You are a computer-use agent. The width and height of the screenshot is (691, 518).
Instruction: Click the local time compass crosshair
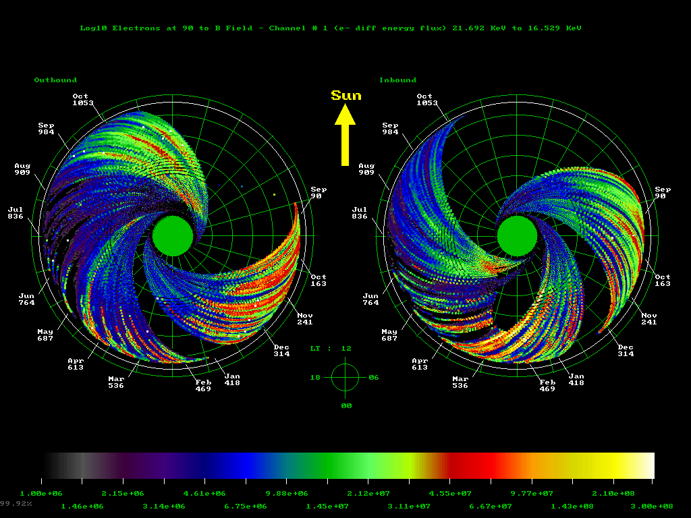345,377
